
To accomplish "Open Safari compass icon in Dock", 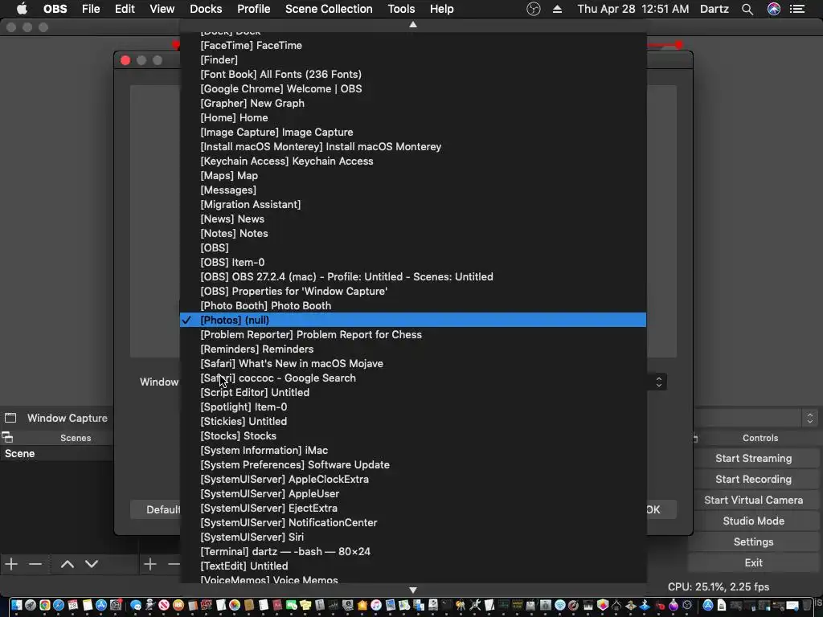I will (x=59, y=605).
